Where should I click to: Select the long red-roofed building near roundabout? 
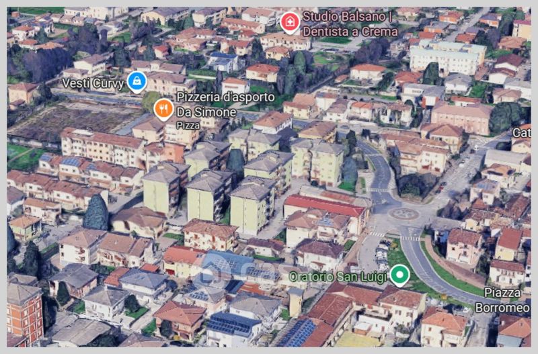coord(324,204)
